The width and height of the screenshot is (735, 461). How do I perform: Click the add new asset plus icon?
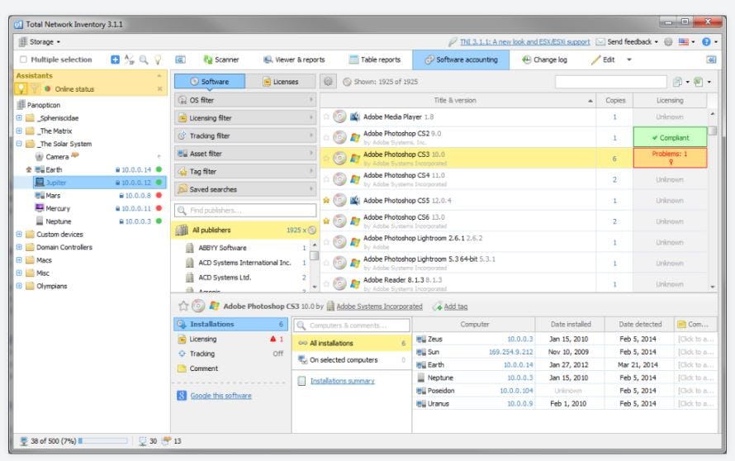(x=115, y=59)
